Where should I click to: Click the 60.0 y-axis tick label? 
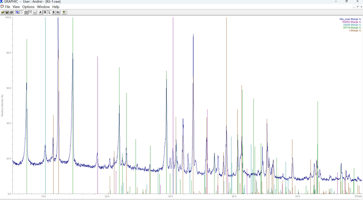(8, 88)
